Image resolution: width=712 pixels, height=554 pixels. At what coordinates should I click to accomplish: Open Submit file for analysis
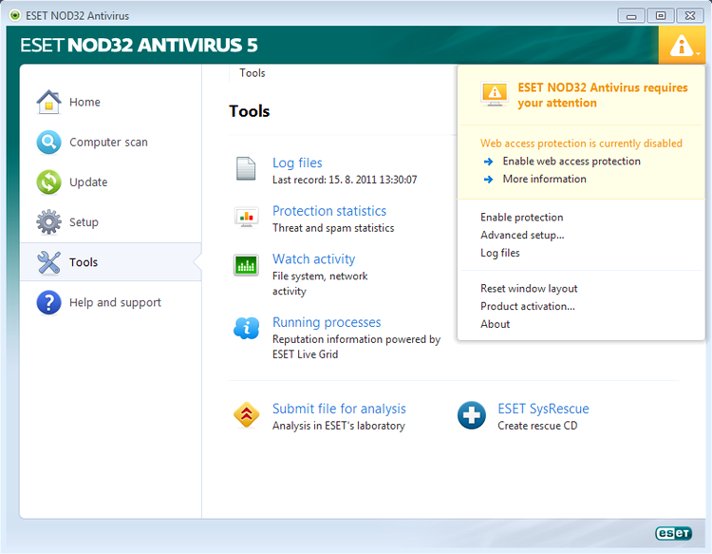(339, 409)
